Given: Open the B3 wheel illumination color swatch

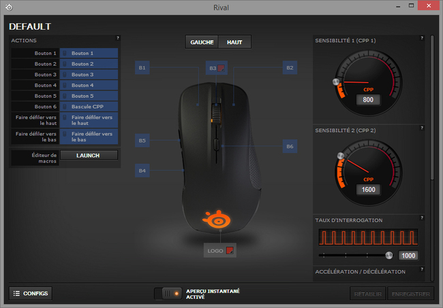Looking at the screenshot, I should [x=221, y=68].
